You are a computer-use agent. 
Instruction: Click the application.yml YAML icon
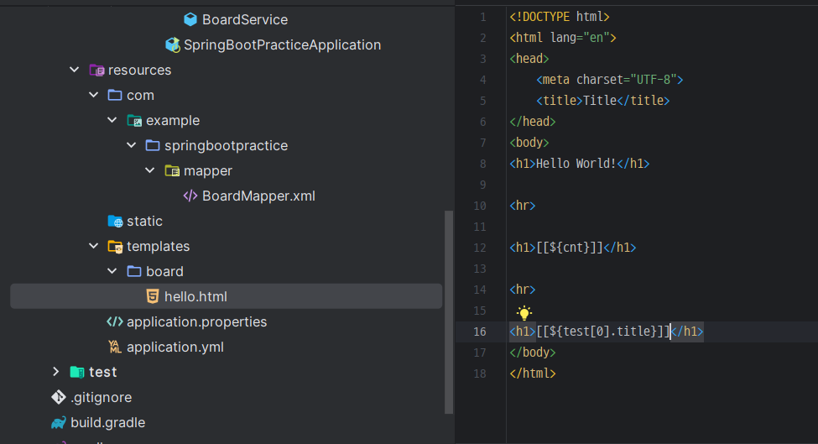point(115,347)
